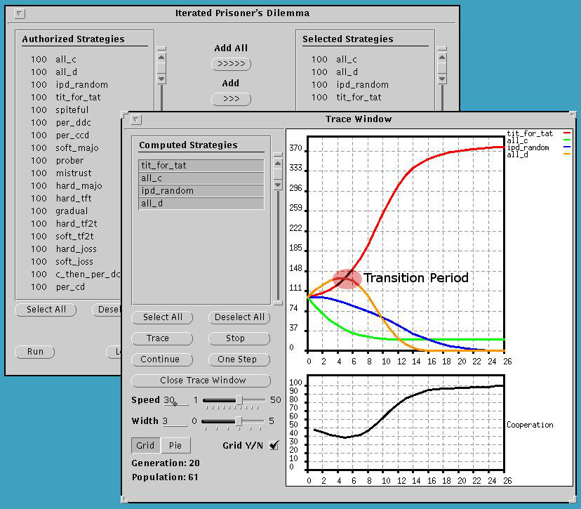Select ipd_random in Computed Strategies list

(x=201, y=191)
